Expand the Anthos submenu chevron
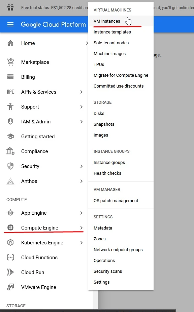Image resolution: width=194 pixels, height=312 pixels. [x=82, y=181]
